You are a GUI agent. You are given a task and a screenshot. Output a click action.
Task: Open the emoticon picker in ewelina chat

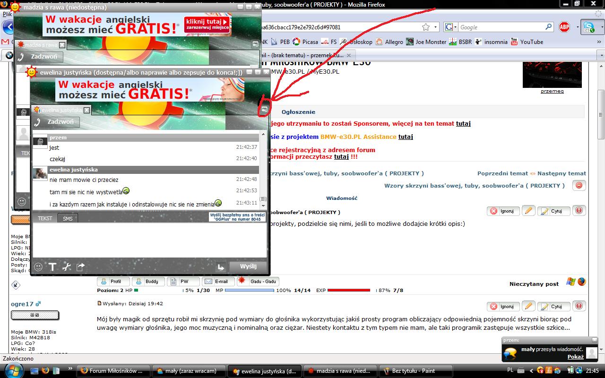(38, 267)
